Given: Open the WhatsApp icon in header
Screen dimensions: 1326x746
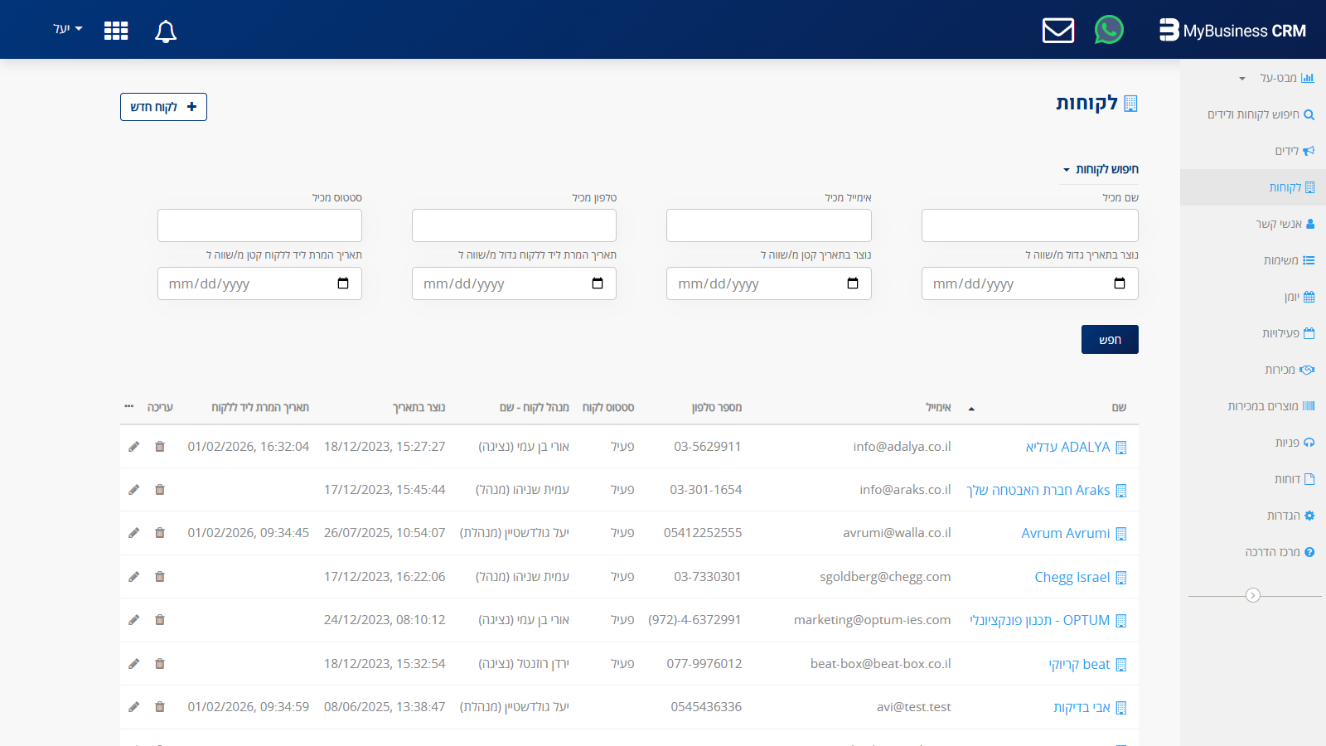Looking at the screenshot, I should click(x=1109, y=30).
